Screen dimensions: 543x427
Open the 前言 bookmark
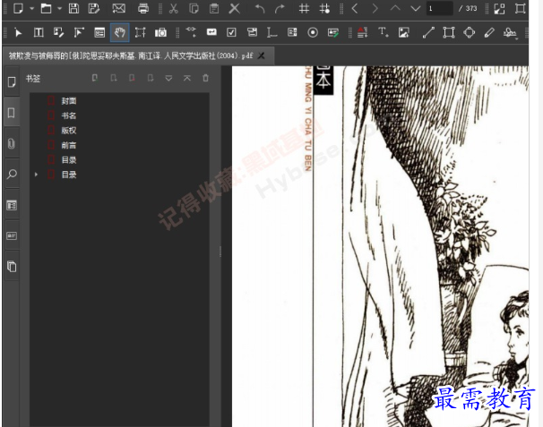[69, 145]
